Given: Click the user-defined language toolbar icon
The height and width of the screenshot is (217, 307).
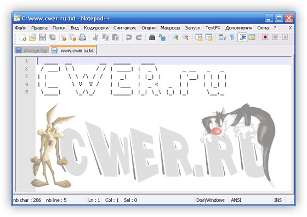Looking at the screenshot, I should [252, 37].
